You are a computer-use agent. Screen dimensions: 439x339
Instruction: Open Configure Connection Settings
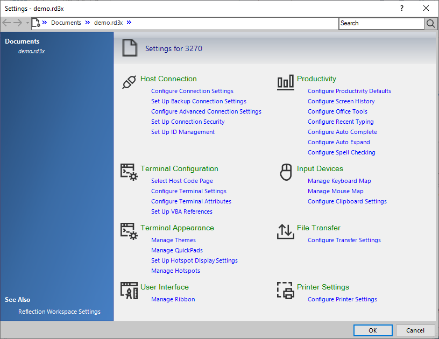[x=192, y=91]
